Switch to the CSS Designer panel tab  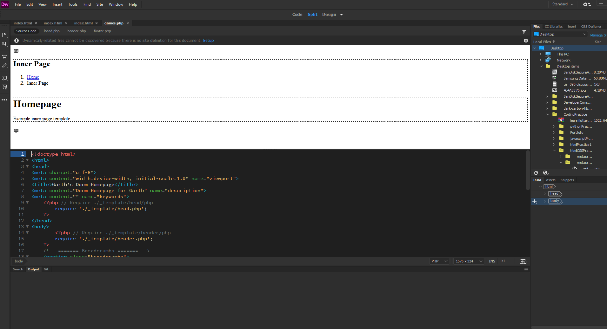pos(591,27)
